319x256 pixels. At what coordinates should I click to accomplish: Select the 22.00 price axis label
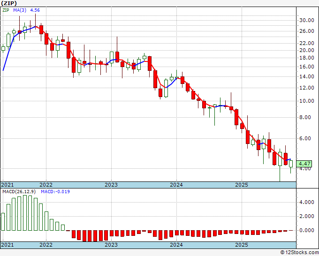pos(307,43)
